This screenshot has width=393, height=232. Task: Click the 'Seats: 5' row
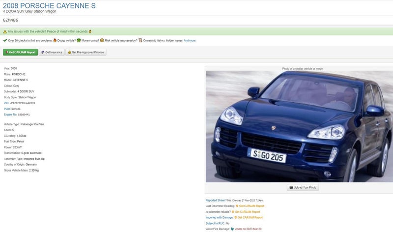pos(9,130)
